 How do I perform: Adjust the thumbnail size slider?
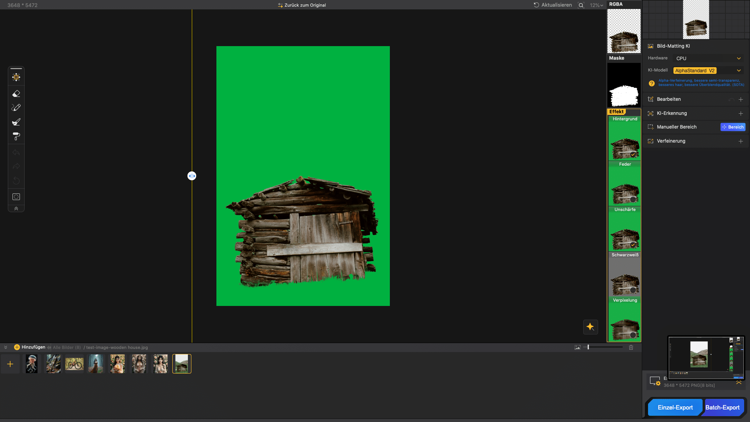pyautogui.click(x=588, y=347)
